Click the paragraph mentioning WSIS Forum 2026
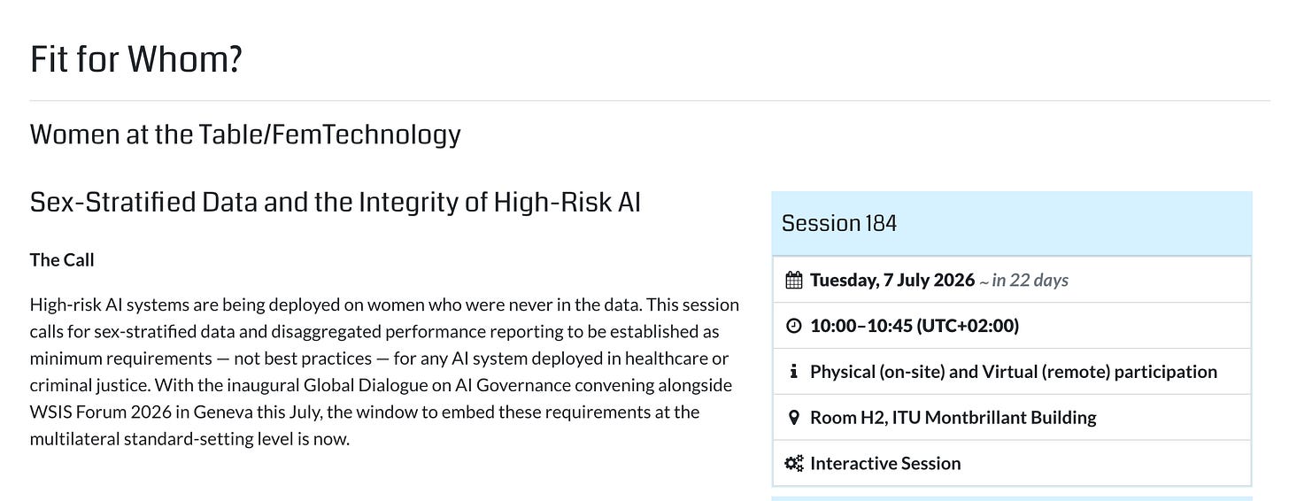Screen dimensions: 1289x501 (385, 372)
